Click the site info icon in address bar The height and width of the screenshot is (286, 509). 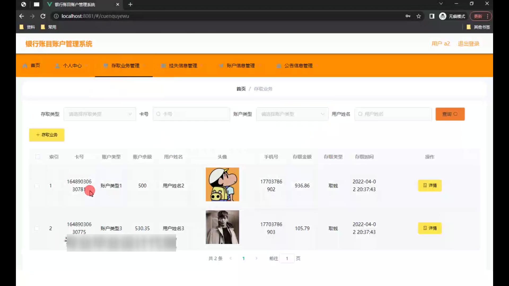(56, 16)
